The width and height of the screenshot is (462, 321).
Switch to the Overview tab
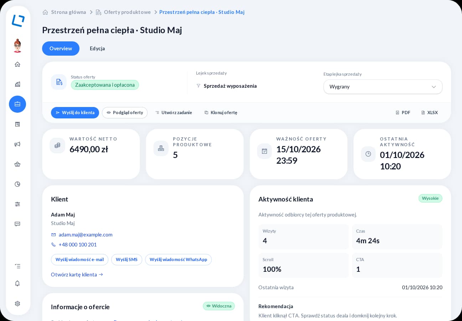61,49
